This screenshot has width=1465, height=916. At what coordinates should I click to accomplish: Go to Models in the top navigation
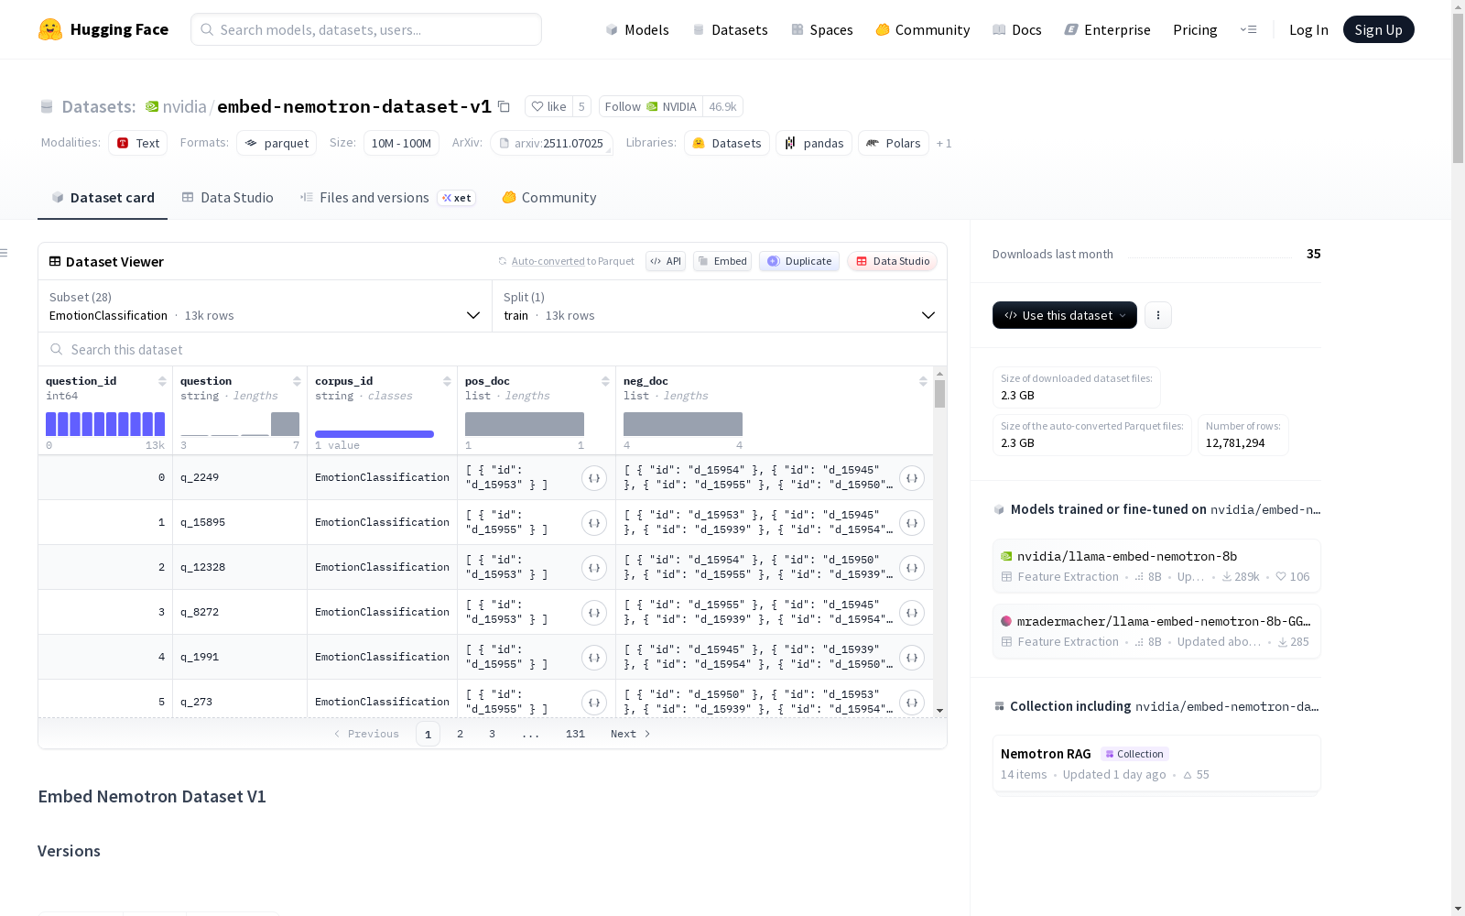click(637, 29)
